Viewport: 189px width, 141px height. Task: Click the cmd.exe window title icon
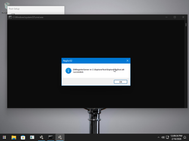pos(10,17)
